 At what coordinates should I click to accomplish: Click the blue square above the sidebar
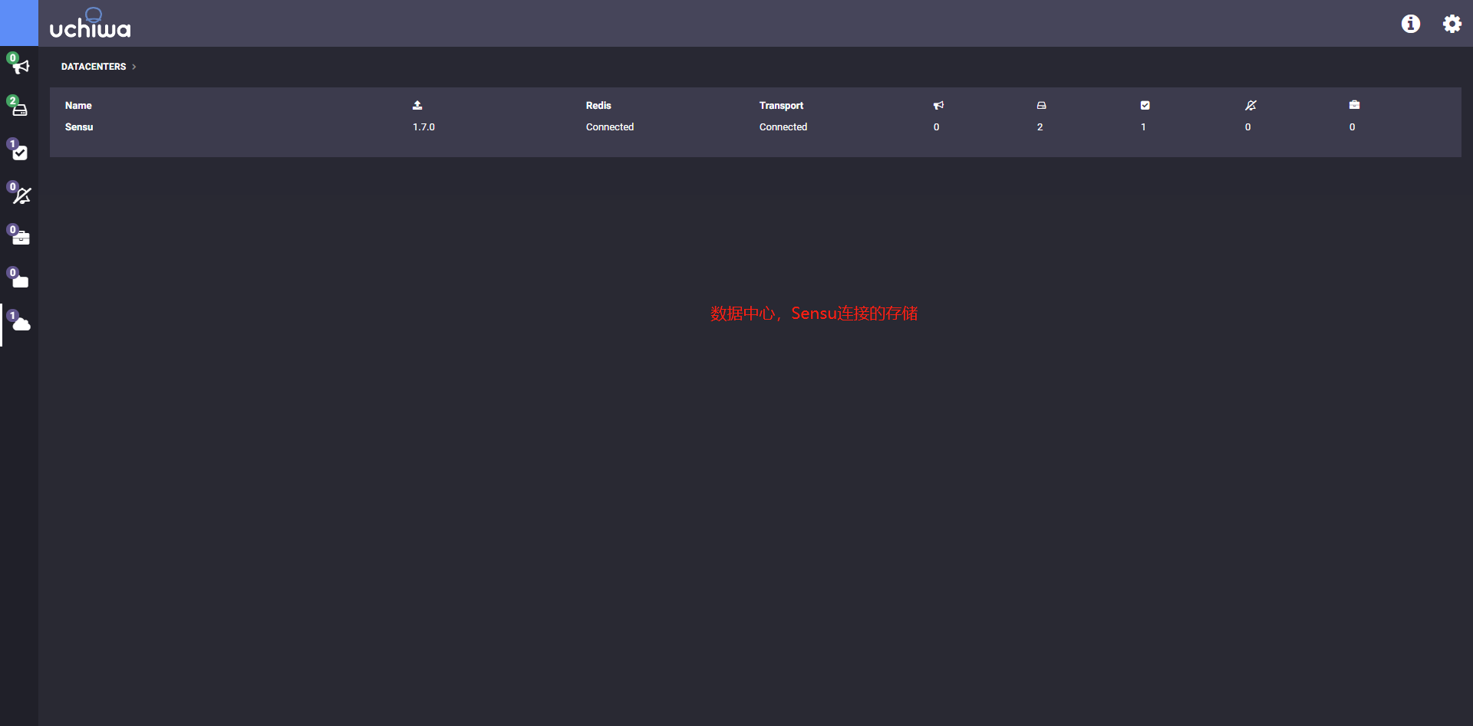19,23
